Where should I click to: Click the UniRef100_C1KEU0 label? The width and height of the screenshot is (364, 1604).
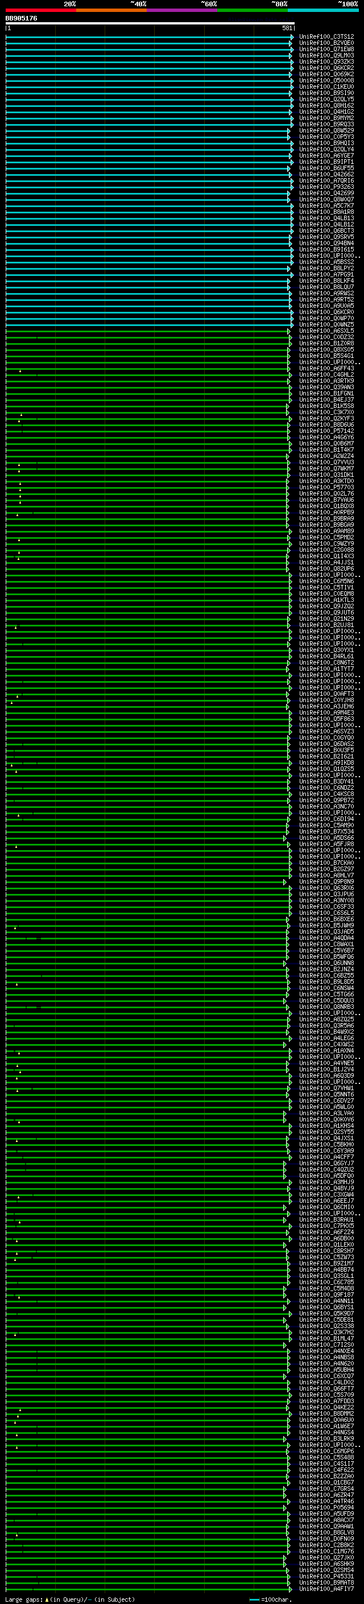326,86
